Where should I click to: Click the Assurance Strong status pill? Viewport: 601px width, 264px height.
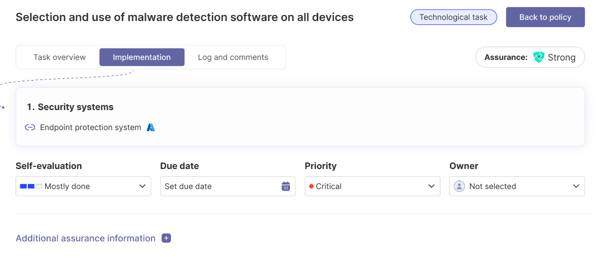click(x=530, y=57)
